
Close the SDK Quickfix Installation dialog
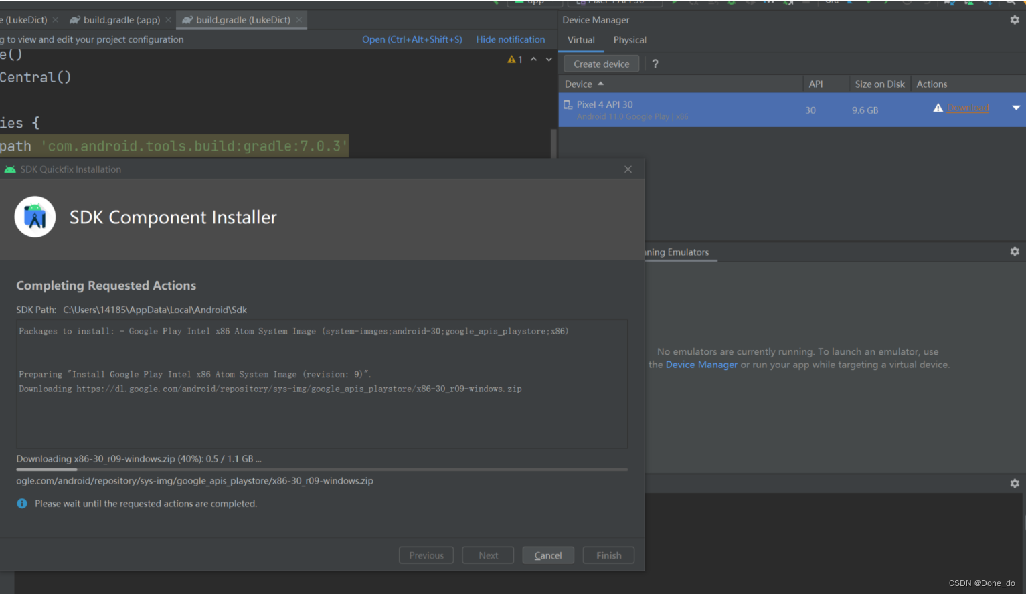(x=628, y=169)
